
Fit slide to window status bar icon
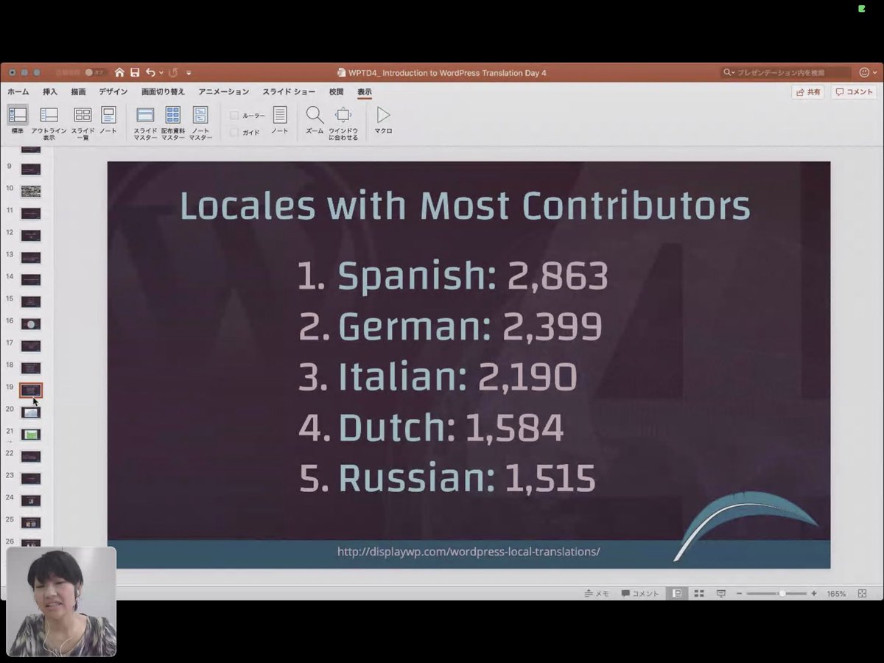pos(863,594)
